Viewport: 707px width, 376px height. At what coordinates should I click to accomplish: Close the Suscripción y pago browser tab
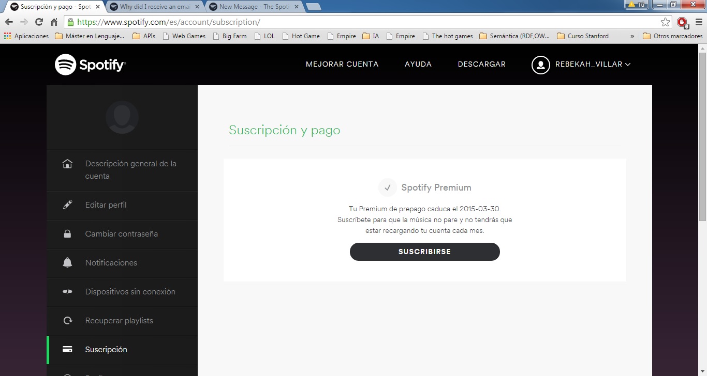[98, 7]
